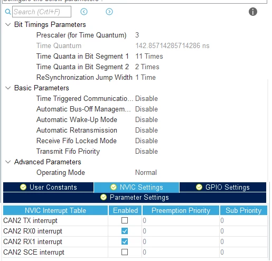Switch to GPIO Settings tab
The width and height of the screenshot is (272, 261).
point(223,187)
